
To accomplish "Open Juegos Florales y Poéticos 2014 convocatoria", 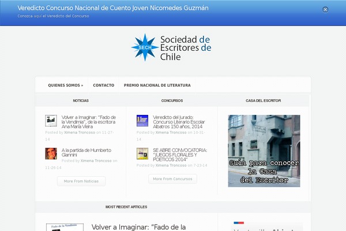I will (180, 155).
